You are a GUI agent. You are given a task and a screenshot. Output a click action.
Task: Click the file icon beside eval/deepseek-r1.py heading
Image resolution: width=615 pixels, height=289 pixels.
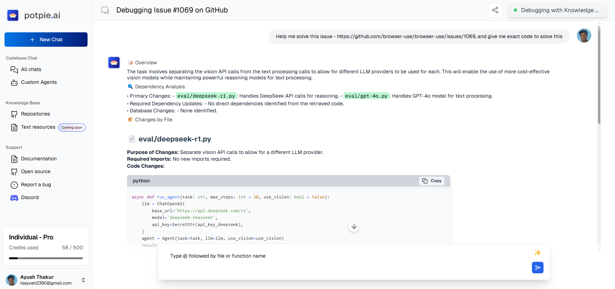click(x=132, y=139)
